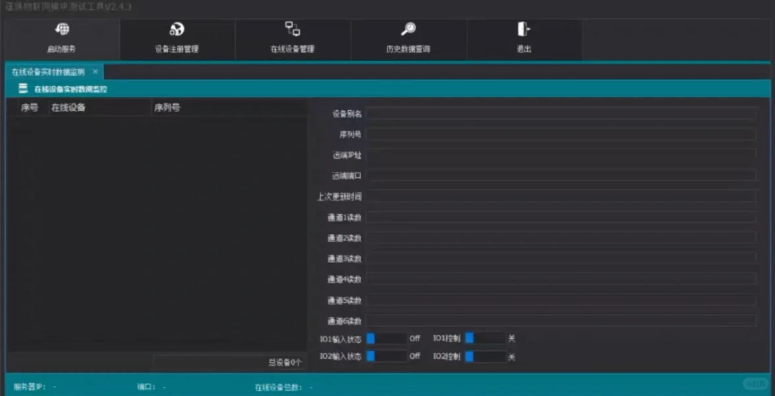Click the 序号 column header

pyautogui.click(x=29, y=108)
